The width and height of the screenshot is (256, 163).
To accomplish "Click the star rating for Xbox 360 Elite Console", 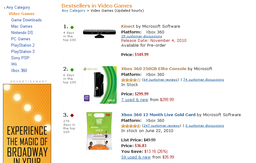I will point(131,80).
